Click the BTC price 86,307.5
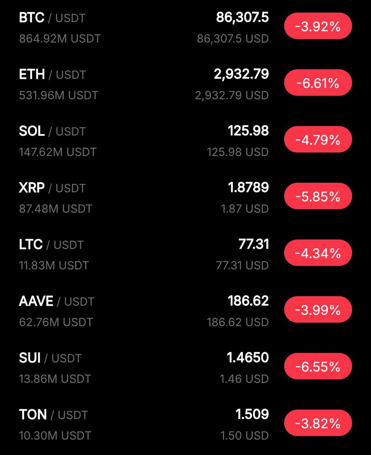This screenshot has height=455, width=371. click(x=242, y=17)
